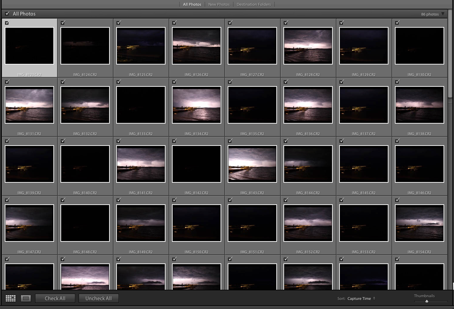The height and width of the screenshot is (309, 454).
Task: Click the Check All button
Action: tap(55, 298)
